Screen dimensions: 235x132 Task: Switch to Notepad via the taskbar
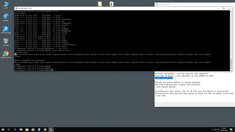coord(39,129)
